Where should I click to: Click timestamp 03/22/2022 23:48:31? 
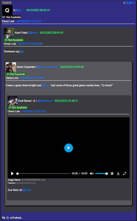pos(66,101)
